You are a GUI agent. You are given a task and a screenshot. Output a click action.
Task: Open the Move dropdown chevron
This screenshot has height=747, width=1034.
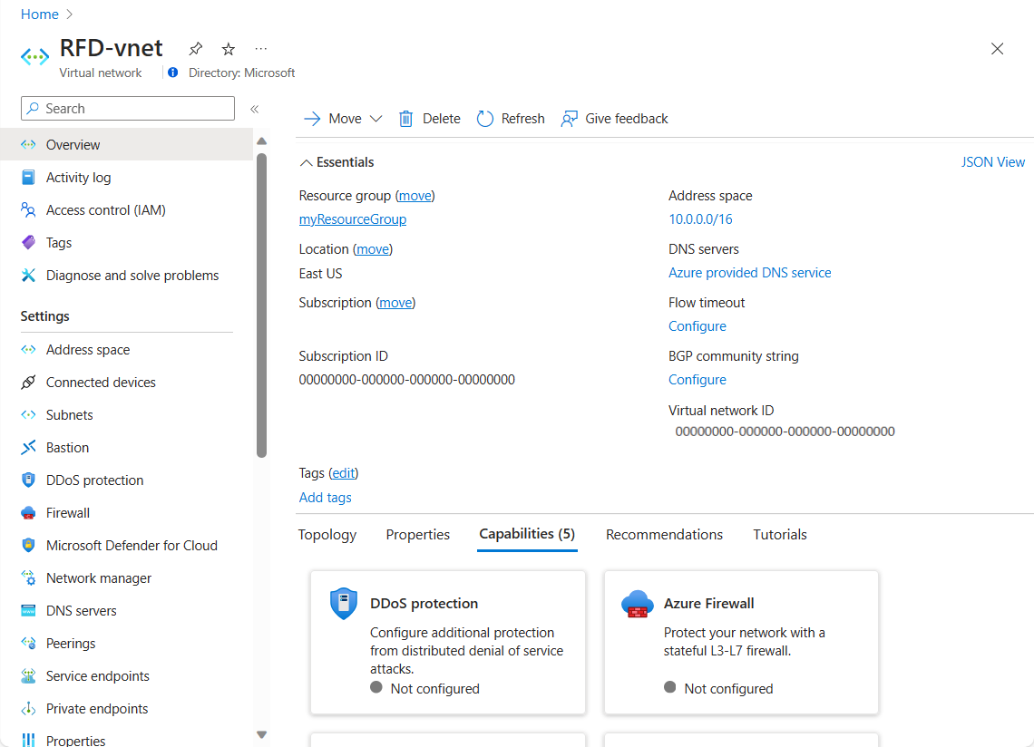coord(376,119)
